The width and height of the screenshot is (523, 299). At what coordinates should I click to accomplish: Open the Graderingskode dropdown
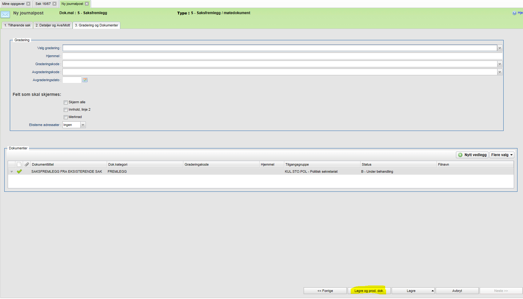coord(500,64)
